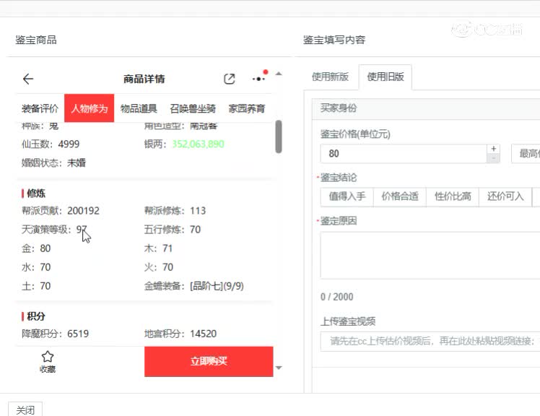Select the 价格合适 conclusion option

pos(400,196)
